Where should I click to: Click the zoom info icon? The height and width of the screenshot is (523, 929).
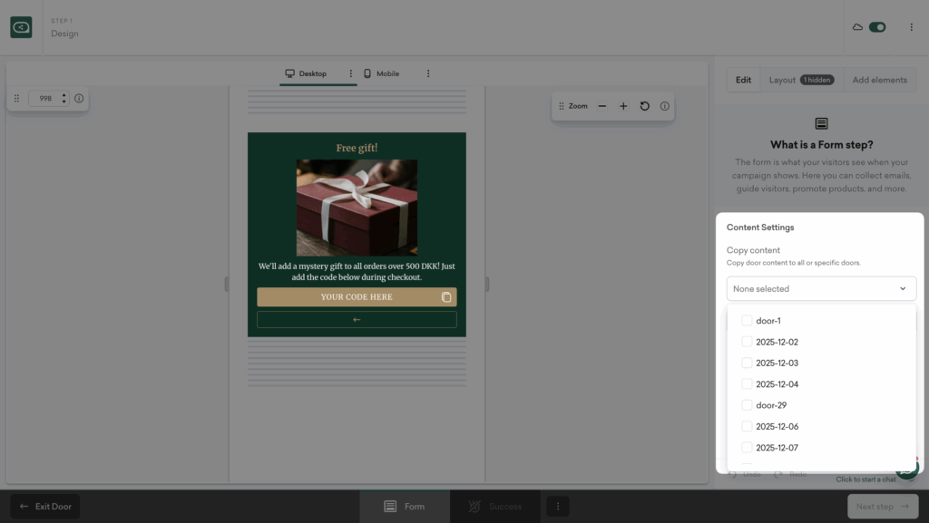(665, 106)
